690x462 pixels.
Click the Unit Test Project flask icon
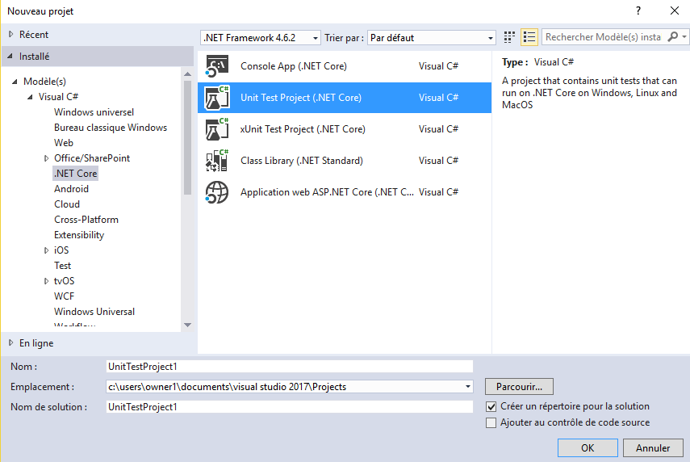(217, 98)
